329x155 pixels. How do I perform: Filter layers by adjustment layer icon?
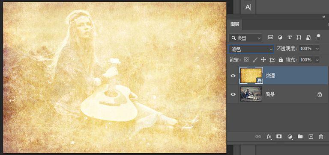280,38
